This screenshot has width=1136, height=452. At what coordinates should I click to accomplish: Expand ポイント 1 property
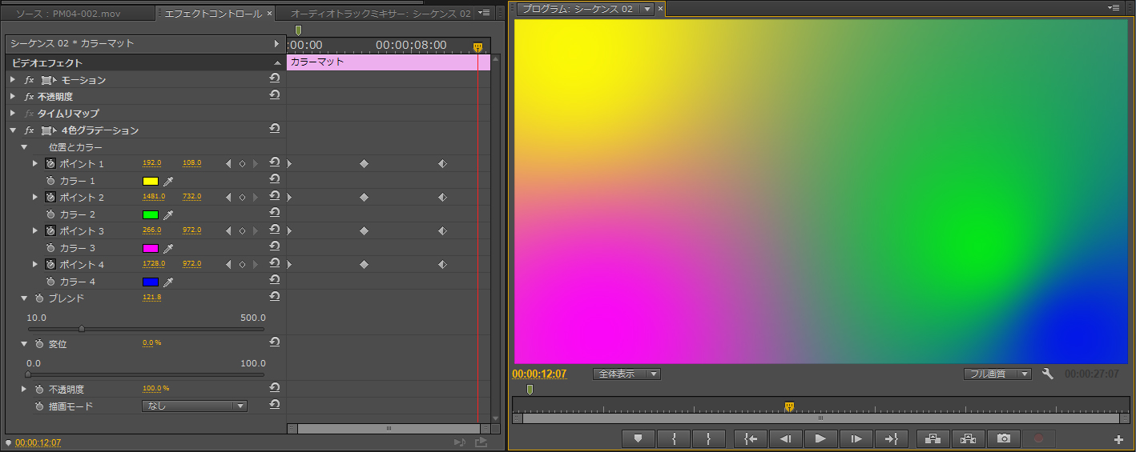[35, 164]
